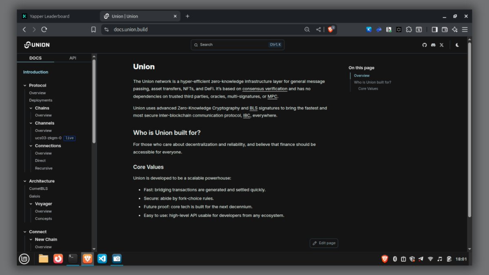This screenshot has width=489, height=275.
Task: Jump to Overview in On this page
Action: [362, 76]
